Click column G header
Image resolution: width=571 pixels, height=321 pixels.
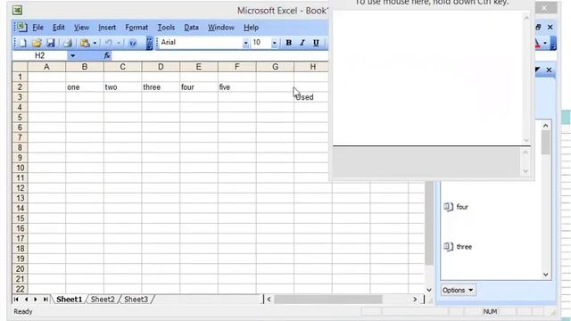tap(275, 67)
